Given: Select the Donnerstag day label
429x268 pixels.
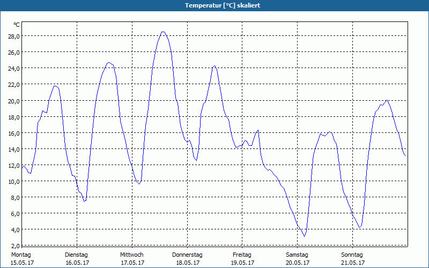Looking at the screenshot, I should click(187, 255).
